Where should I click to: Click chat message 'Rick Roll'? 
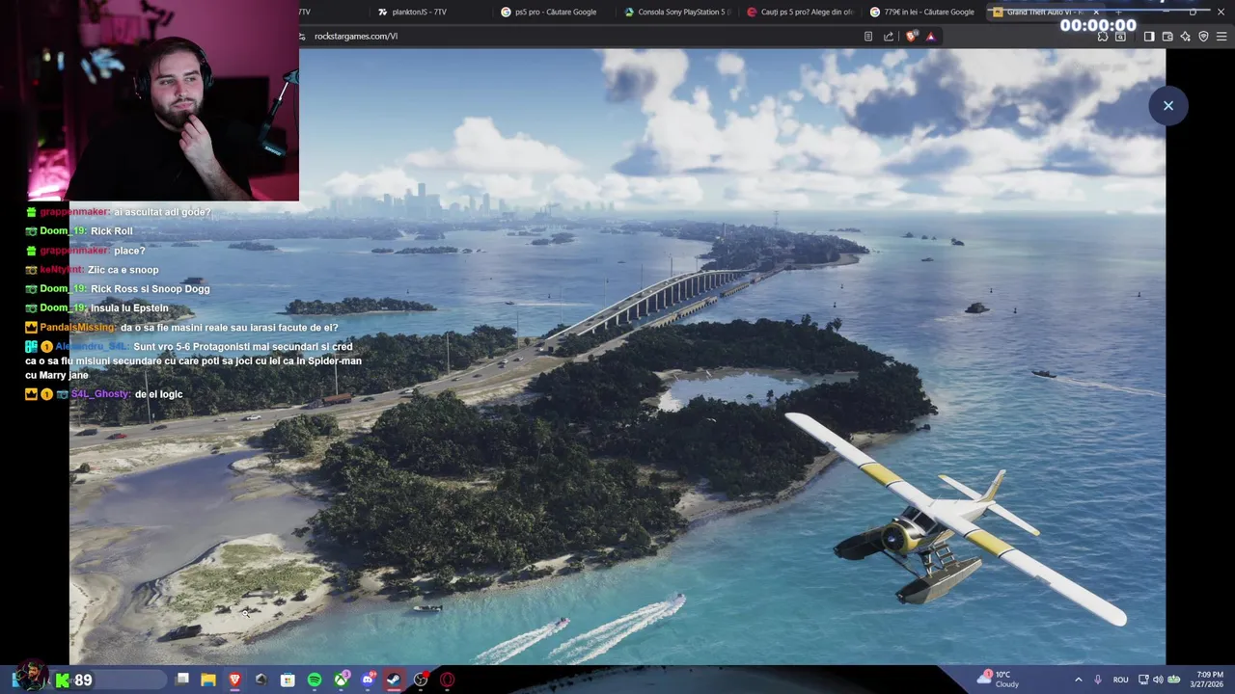coord(112,231)
